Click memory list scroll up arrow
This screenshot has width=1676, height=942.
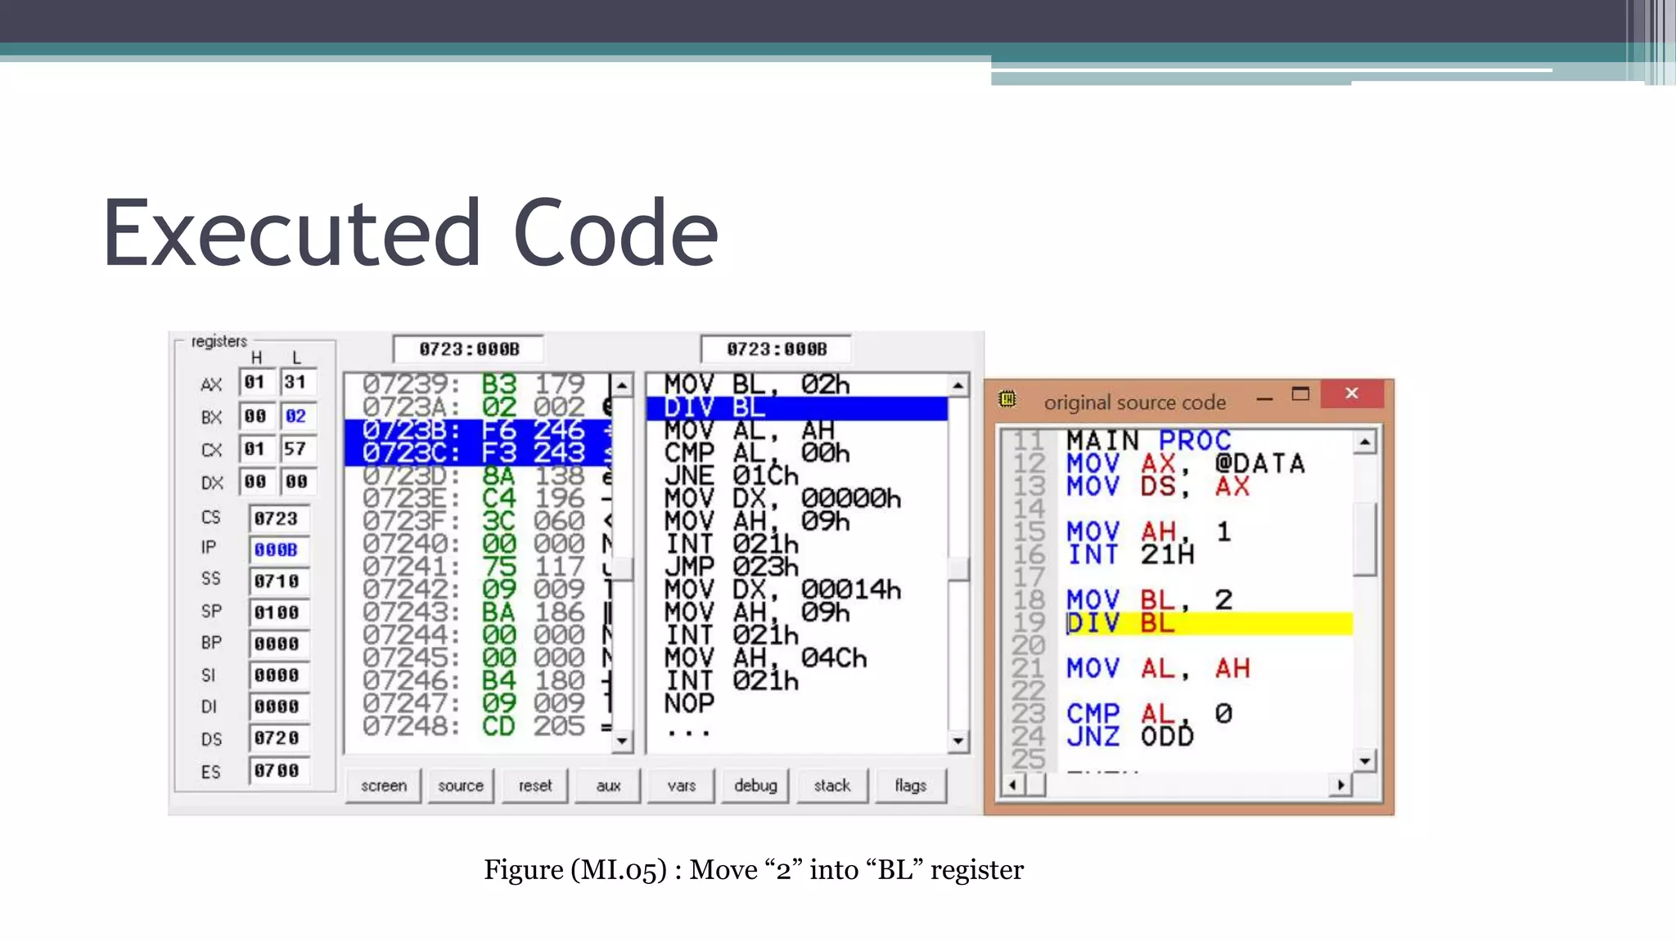coord(622,384)
